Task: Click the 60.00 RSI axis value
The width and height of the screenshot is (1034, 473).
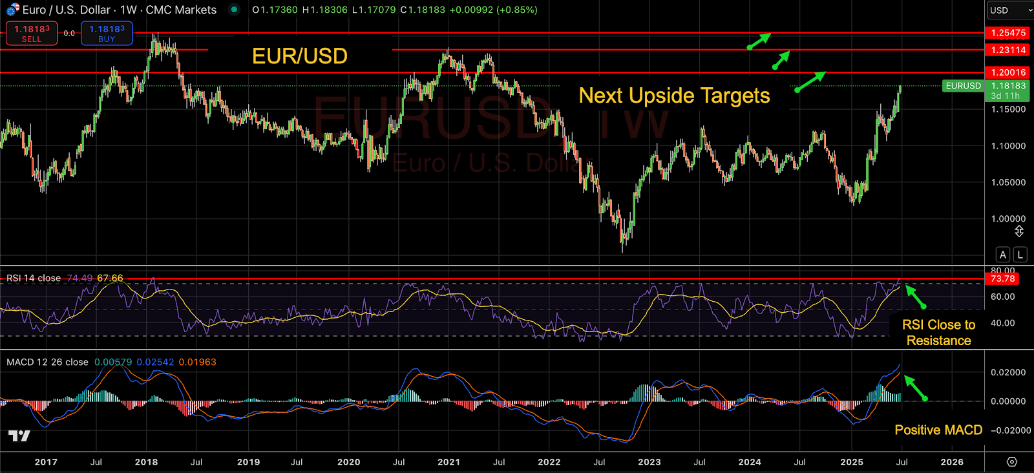Action: 1003,297
